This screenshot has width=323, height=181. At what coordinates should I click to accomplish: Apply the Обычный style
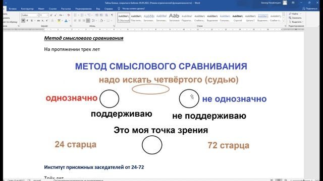point(124,18)
